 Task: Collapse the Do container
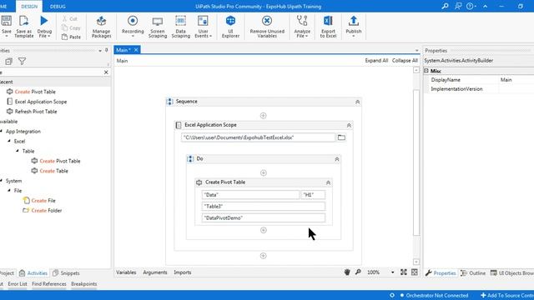coord(336,159)
